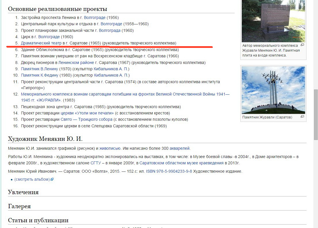Click the Воскресенском кладбище monument list item
This screenshot has height=228, width=318.
pyautogui.click(x=100, y=56)
